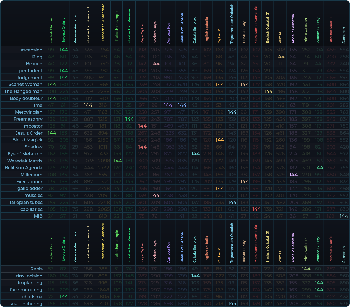Click highlighted 144 in the ascension row
Image resolution: width=350 pixels, height=307 pixels.
pyautogui.click(x=64, y=50)
